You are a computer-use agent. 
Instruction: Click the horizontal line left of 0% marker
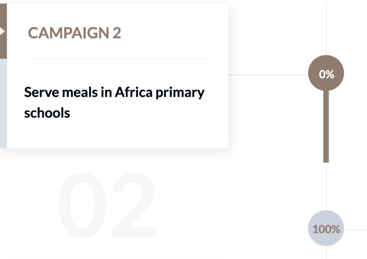[268, 75]
